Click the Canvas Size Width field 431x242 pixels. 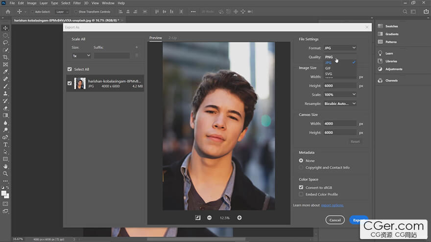pyautogui.click(x=339, y=124)
